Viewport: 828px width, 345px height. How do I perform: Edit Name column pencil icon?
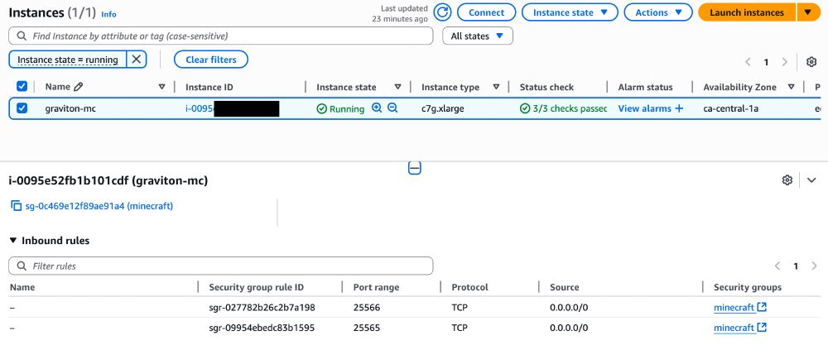tap(79, 87)
